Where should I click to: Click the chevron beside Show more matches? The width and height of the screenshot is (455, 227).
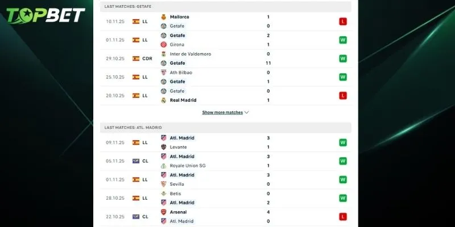click(x=246, y=112)
